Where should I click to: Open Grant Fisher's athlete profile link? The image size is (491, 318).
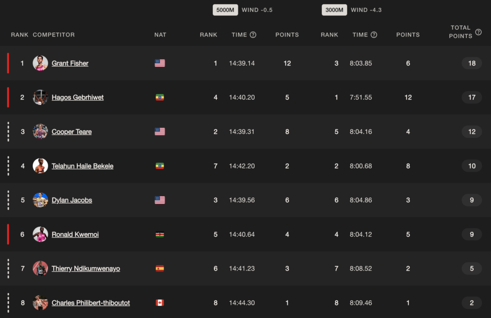click(x=70, y=63)
